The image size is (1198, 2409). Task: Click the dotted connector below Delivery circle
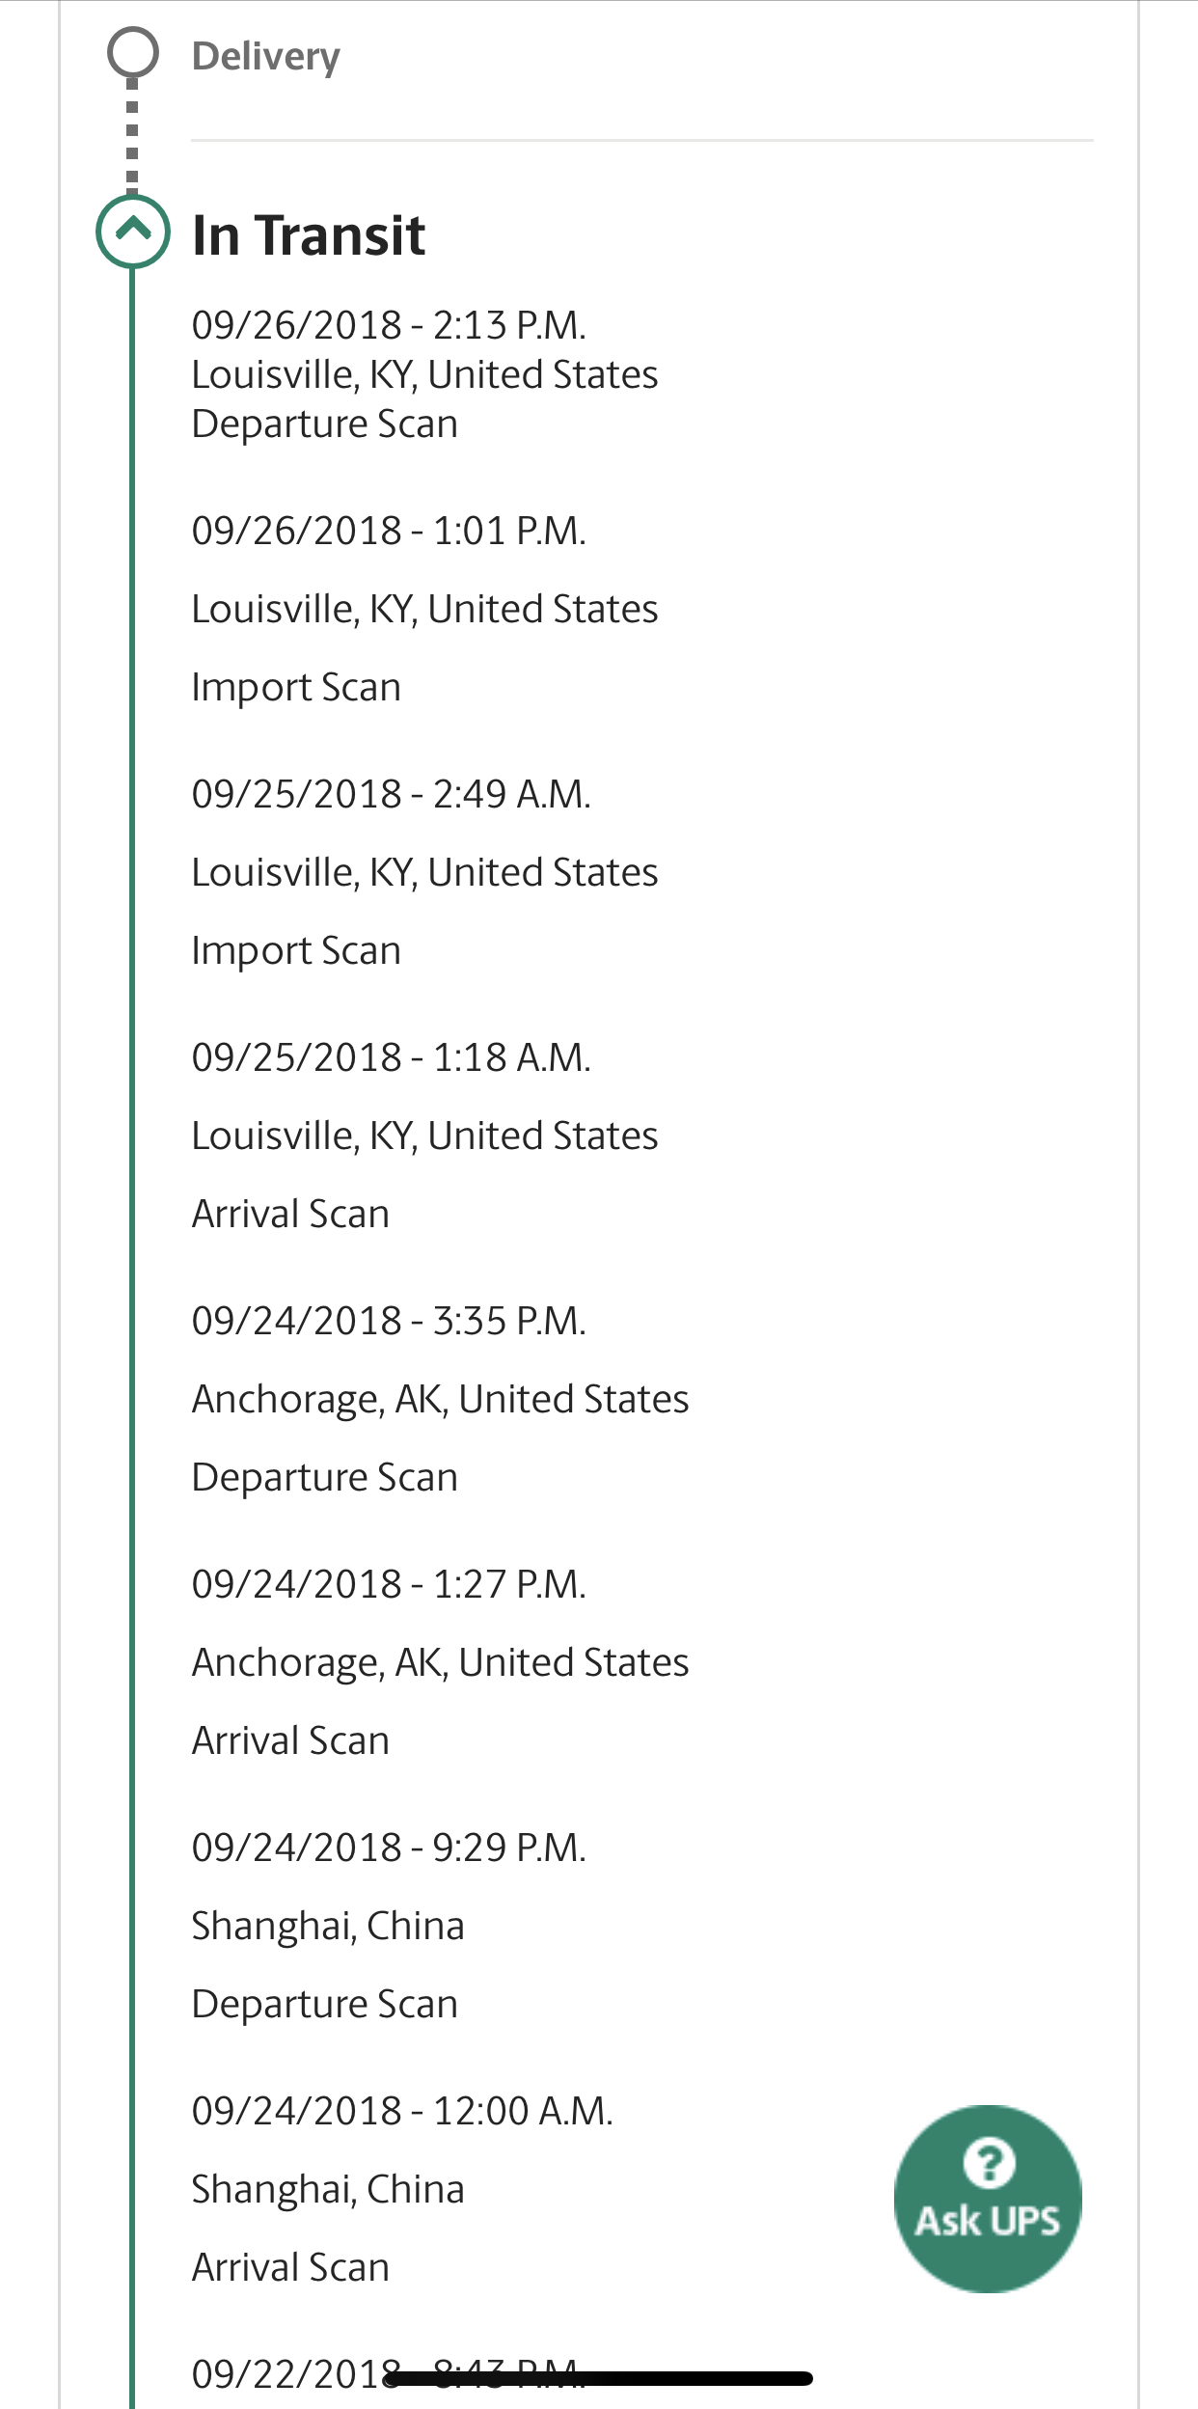coord(133,135)
